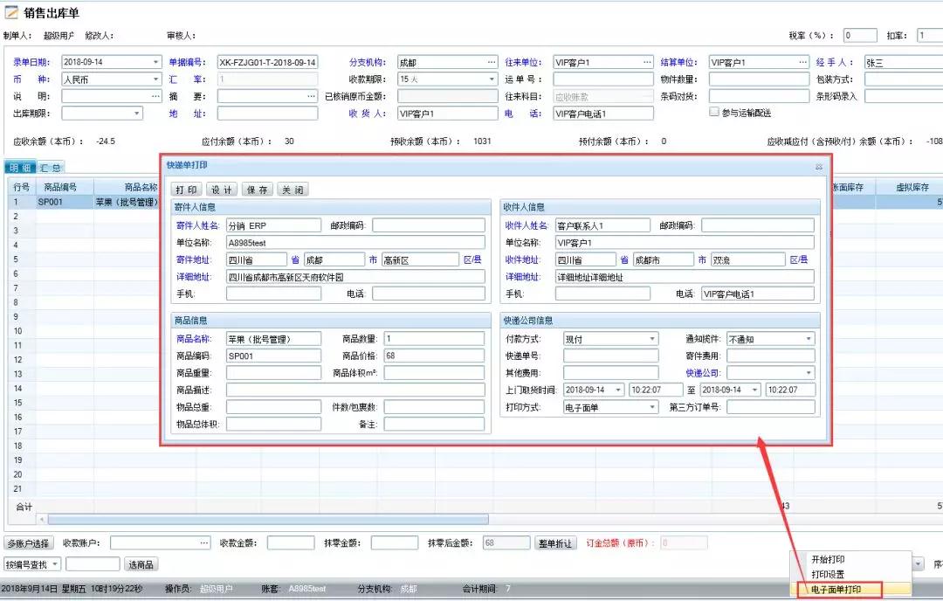
Task: Click the 商品名称 link label in the dialog
Action: (193, 339)
